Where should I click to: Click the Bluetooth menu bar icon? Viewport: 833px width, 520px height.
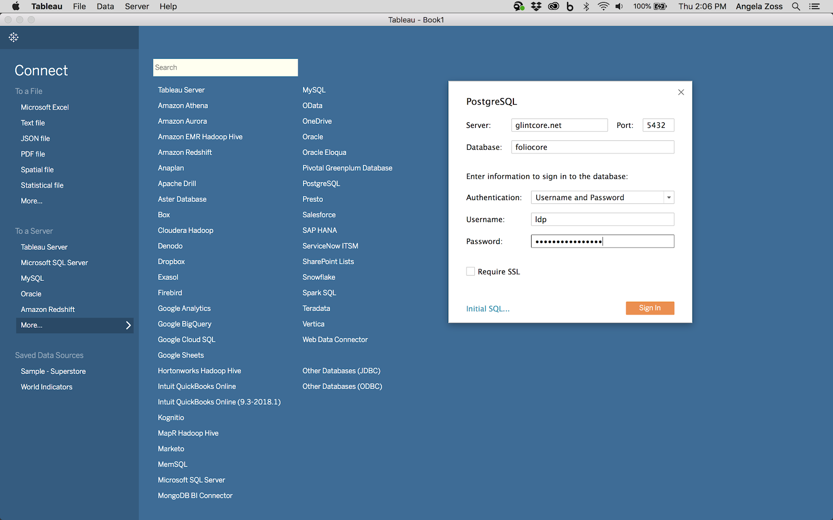coord(586,6)
